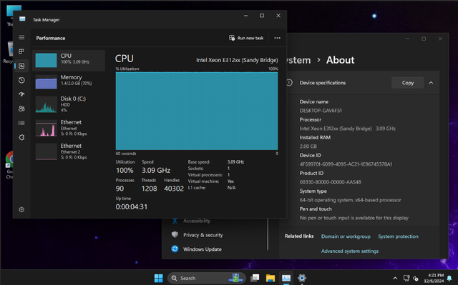
Task: Open Task Manager hamburger navigation menu
Action: point(21,37)
